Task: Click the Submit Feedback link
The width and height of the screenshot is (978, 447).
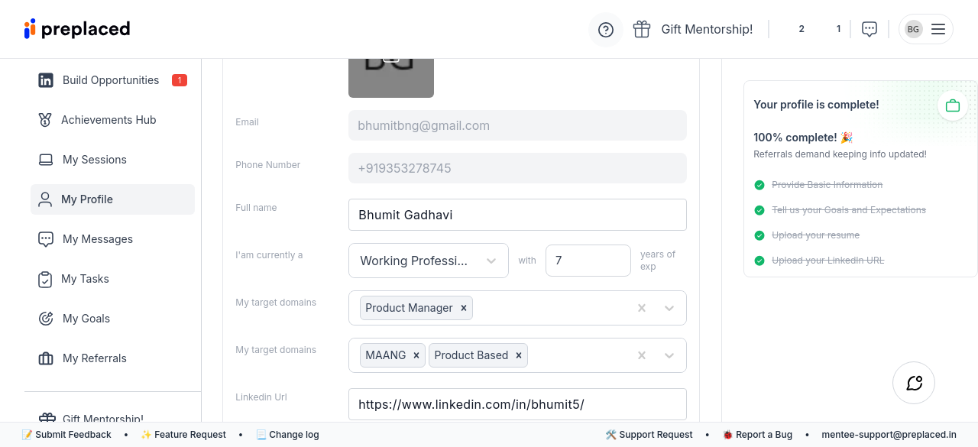Action: coord(67,435)
